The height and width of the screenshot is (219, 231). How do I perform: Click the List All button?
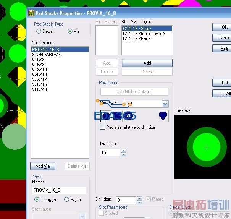click(x=222, y=94)
